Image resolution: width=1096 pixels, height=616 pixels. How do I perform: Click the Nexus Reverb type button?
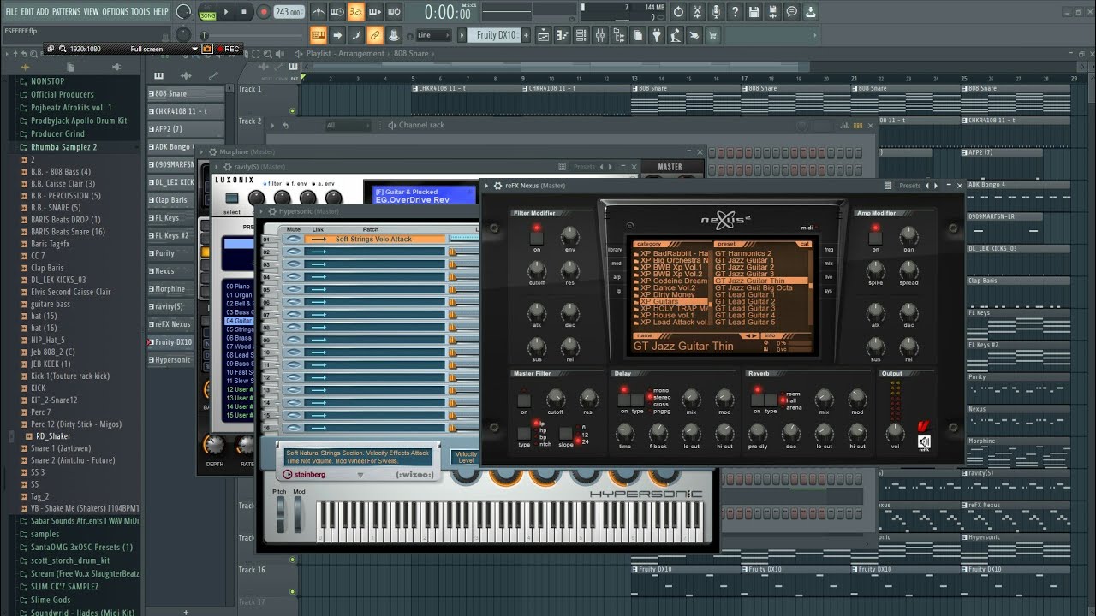pyautogui.click(x=771, y=400)
